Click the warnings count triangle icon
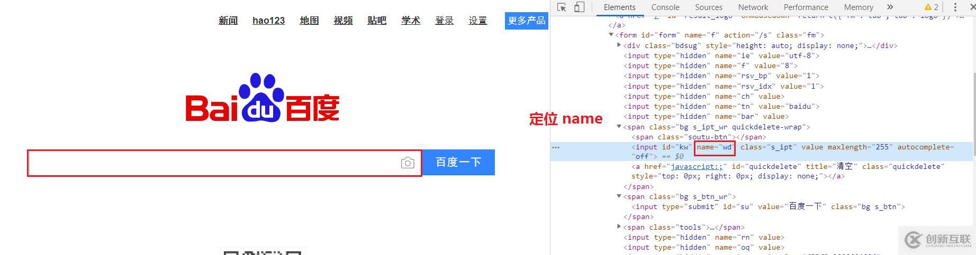The width and height of the screenshot is (976, 255). pos(928,7)
